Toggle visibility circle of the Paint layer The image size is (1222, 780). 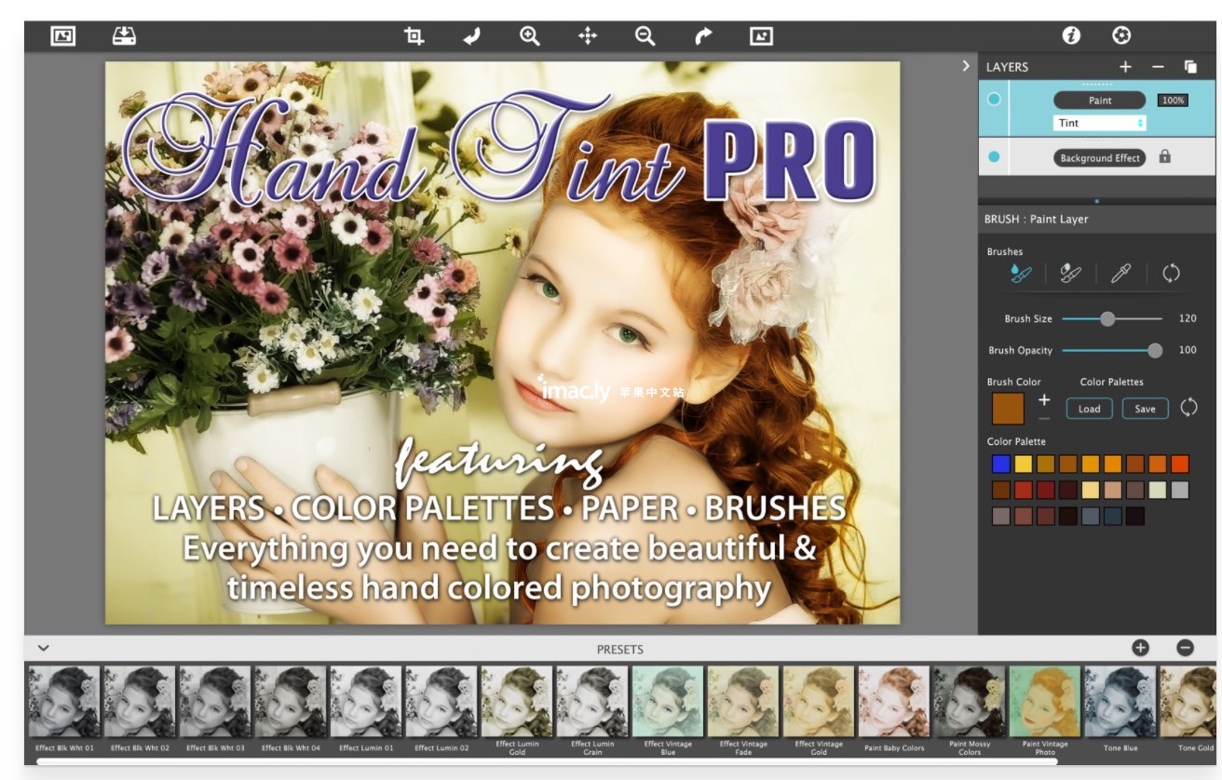tap(994, 99)
